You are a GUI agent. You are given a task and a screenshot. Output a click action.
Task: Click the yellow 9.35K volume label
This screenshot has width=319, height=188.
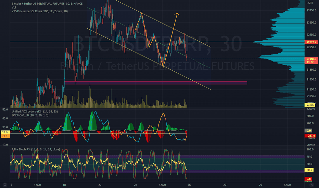click(310, 105)
